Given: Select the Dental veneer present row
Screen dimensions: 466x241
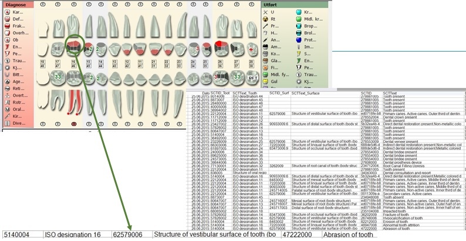Looking at the screenshot, I should [x=326, y=141].
